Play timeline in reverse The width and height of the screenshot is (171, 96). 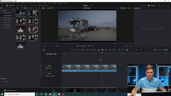tap(81, 46)
